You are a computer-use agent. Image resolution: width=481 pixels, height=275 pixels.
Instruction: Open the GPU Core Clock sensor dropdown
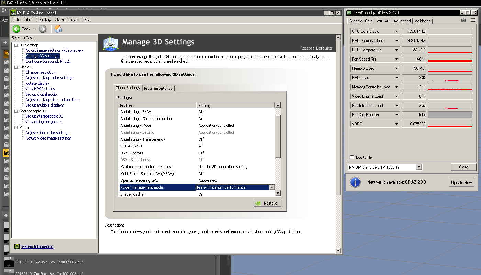396,31
